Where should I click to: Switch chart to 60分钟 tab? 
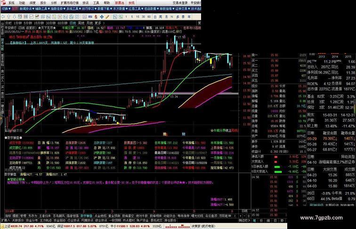[x=63, y=23]
